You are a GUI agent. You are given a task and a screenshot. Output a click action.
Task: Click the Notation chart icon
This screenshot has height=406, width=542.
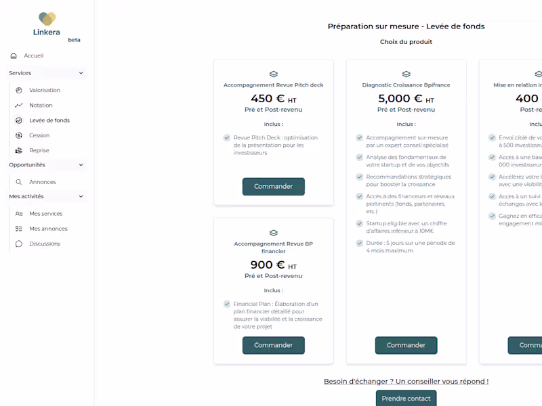pyautogui.click(x=19, y=106)
